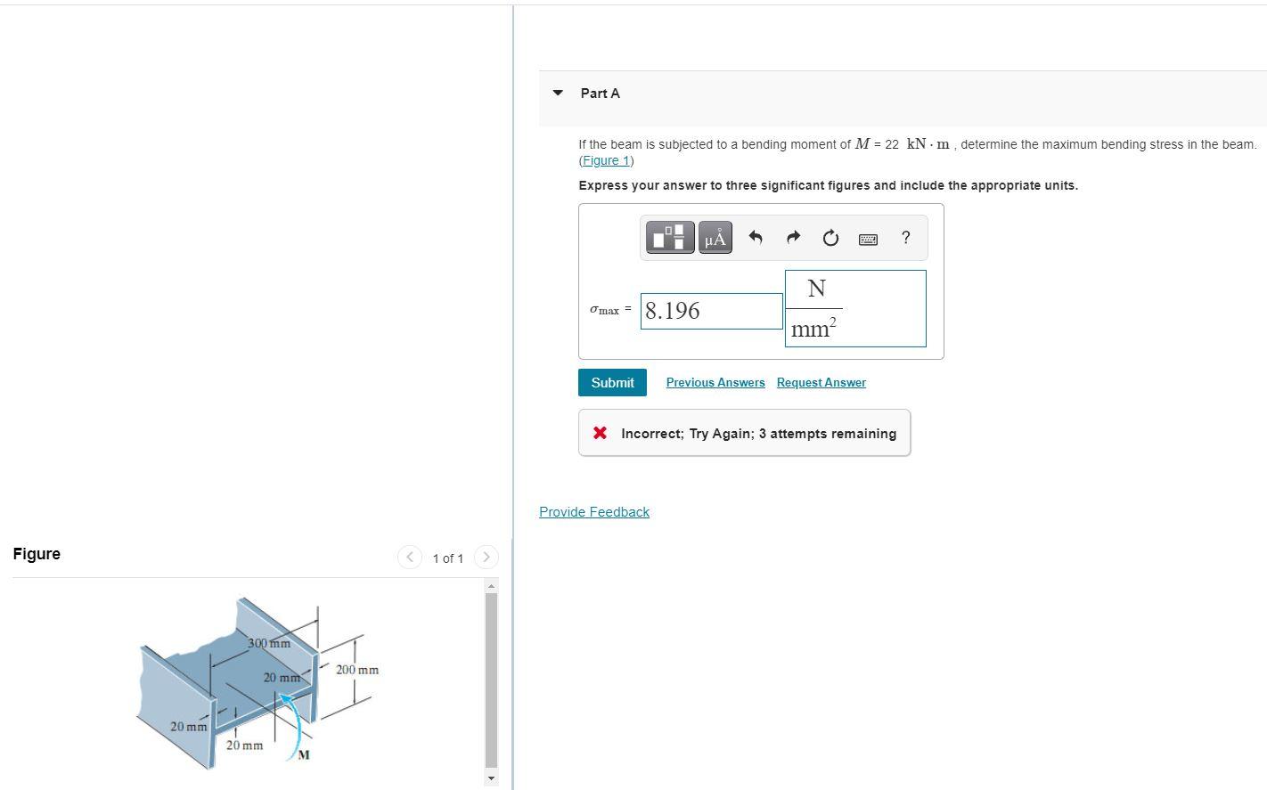Open the units (μÅ) entry icon

[x=715, y=237]
